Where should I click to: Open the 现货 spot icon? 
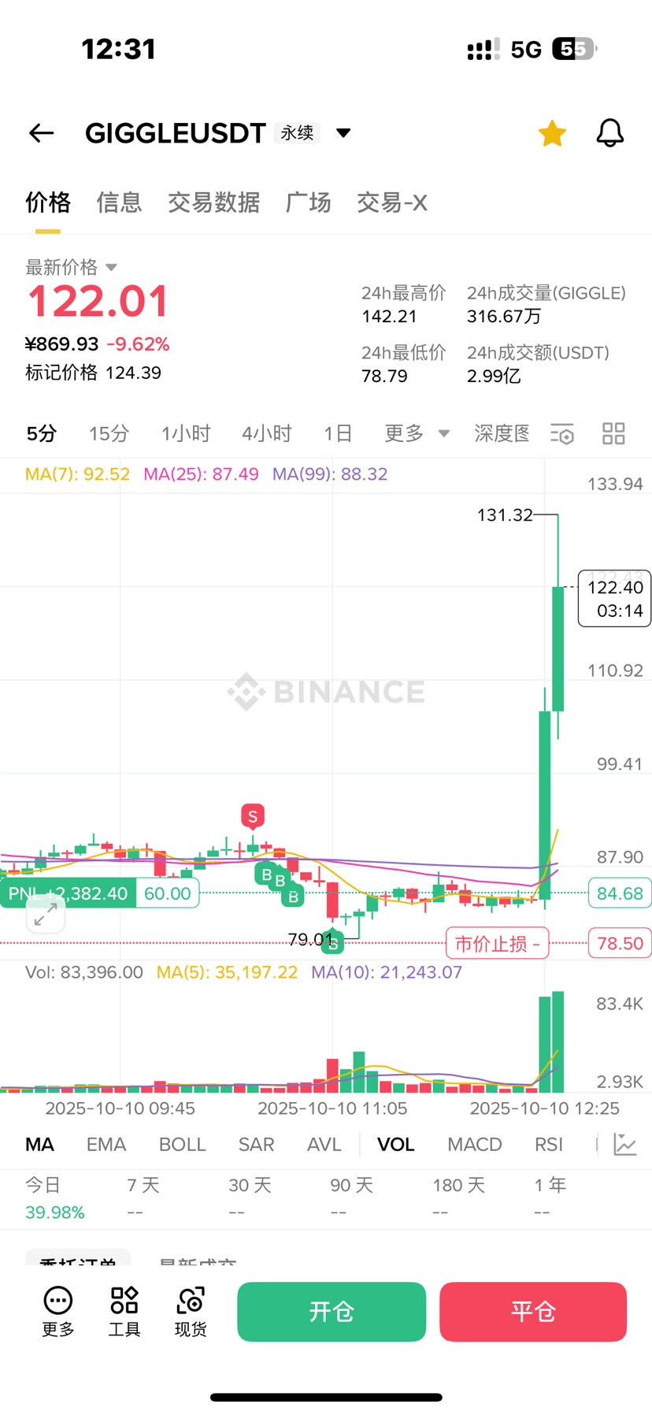click(191, 1313)
